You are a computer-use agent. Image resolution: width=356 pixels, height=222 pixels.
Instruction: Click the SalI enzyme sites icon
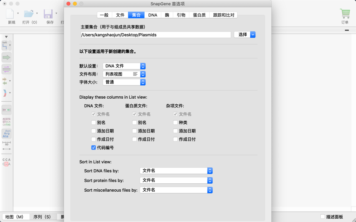[x=5, y=46]
